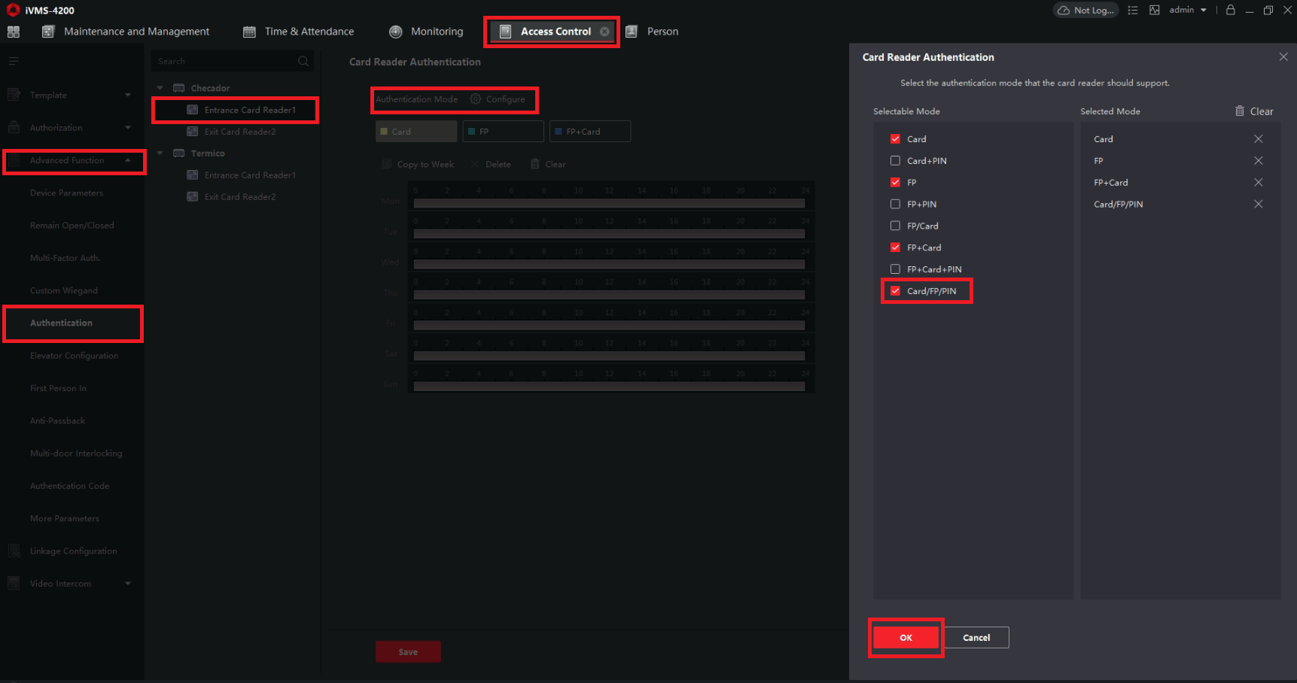Image resolution: width=1297 pixels, height=683 pixels.
Task: Click the Clear trash icon in Selected Mode
Action: [x=1240, y=111]
